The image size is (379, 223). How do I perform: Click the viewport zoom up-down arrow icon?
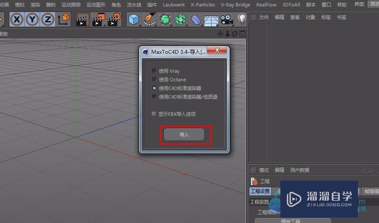[227, 34]
